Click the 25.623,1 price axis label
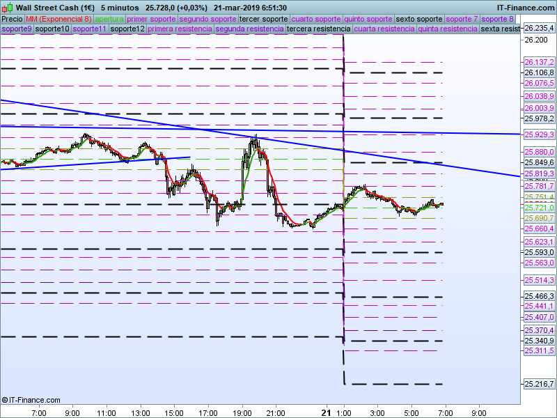The width and height of the screenshot is (557, 418). tap(539, 242)
